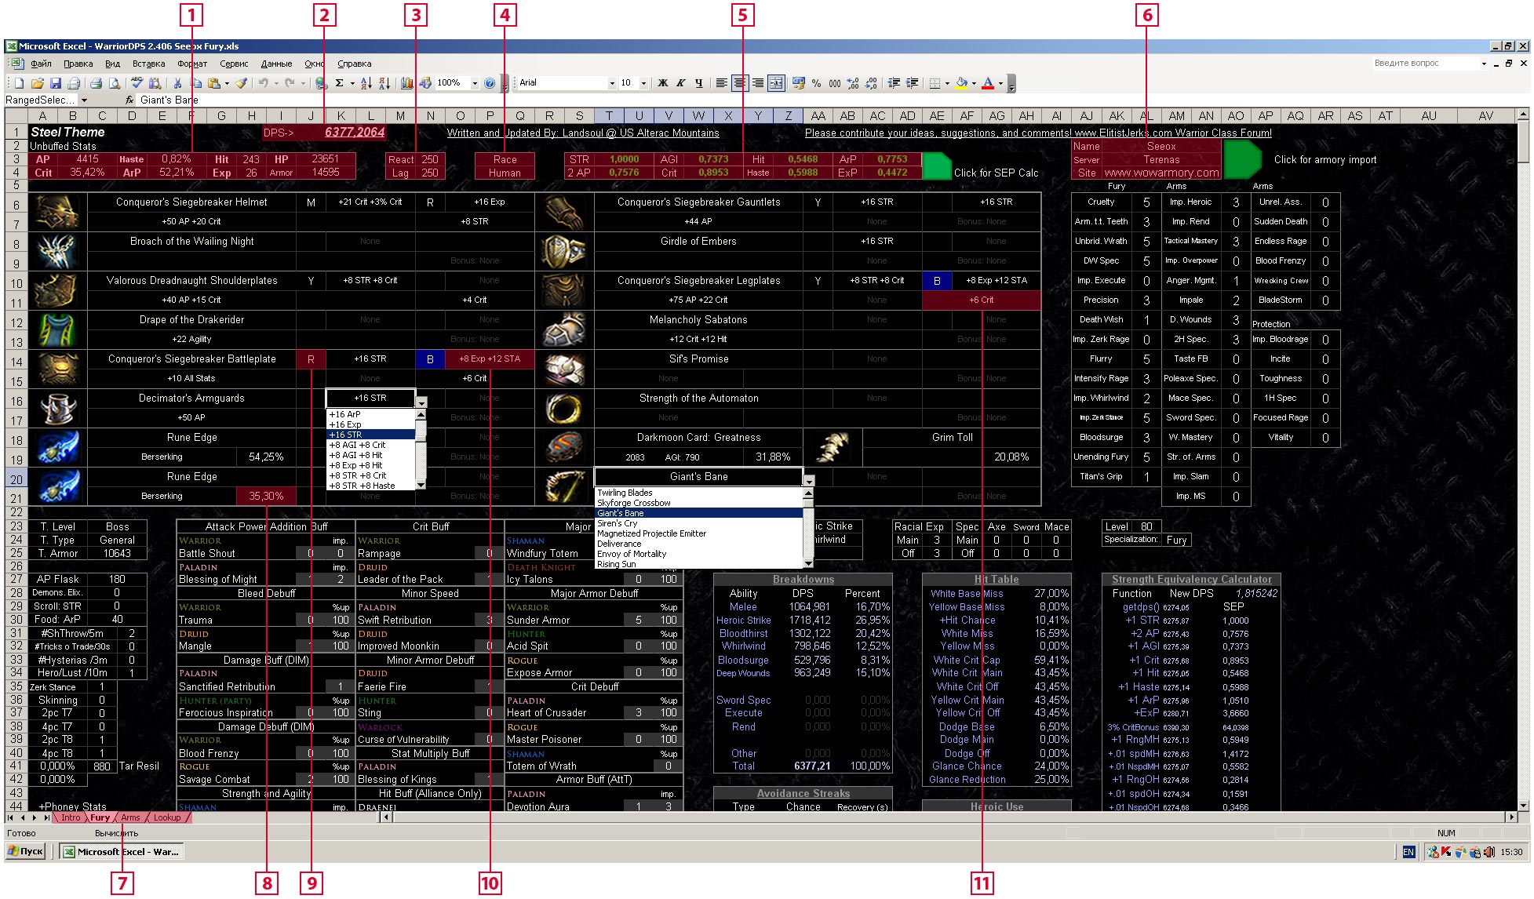Viewport: 1534px width, 899px height.
Task: Open Decimator's Armguards +16 STR enchant dropdown arrow
Action: pyautogui.click(x=421, y=402)
